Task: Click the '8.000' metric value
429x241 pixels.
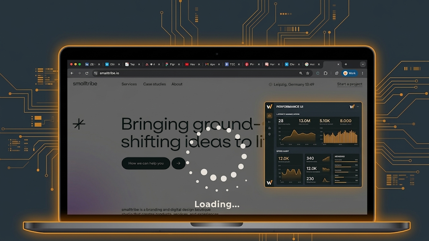Action: [x=346, y=121]
